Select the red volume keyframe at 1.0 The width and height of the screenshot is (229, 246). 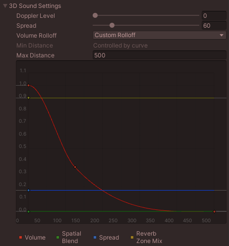pos(28,86)
